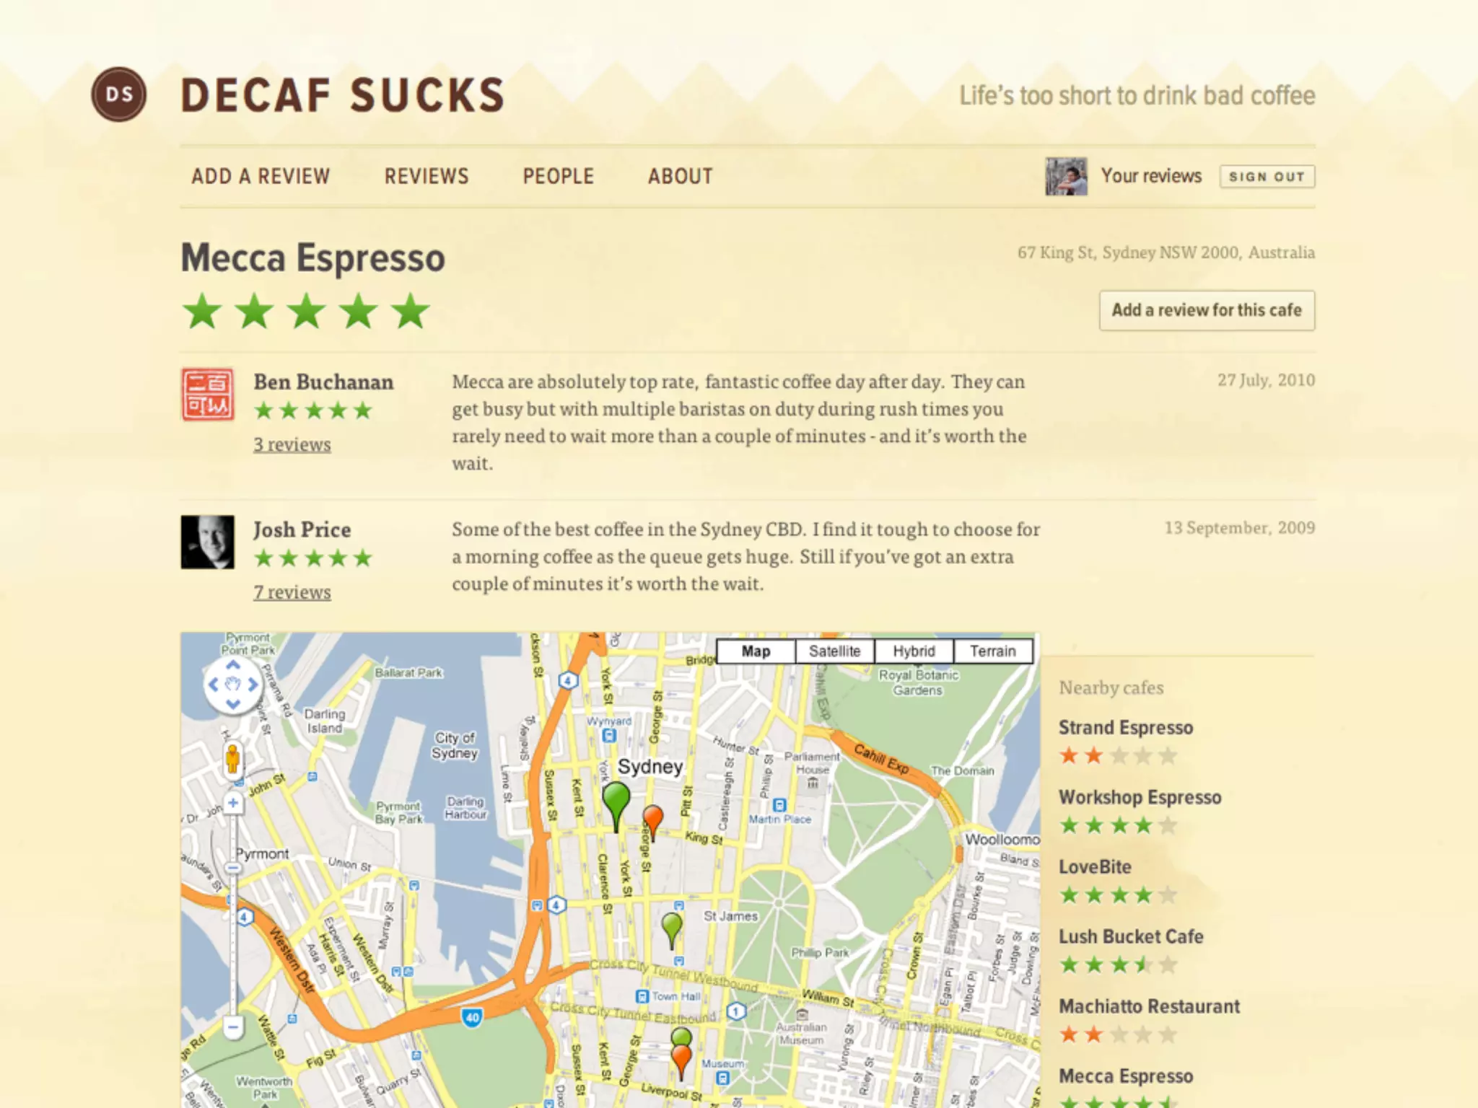
Task: Switch map to Satellite view
Action: 834,651
